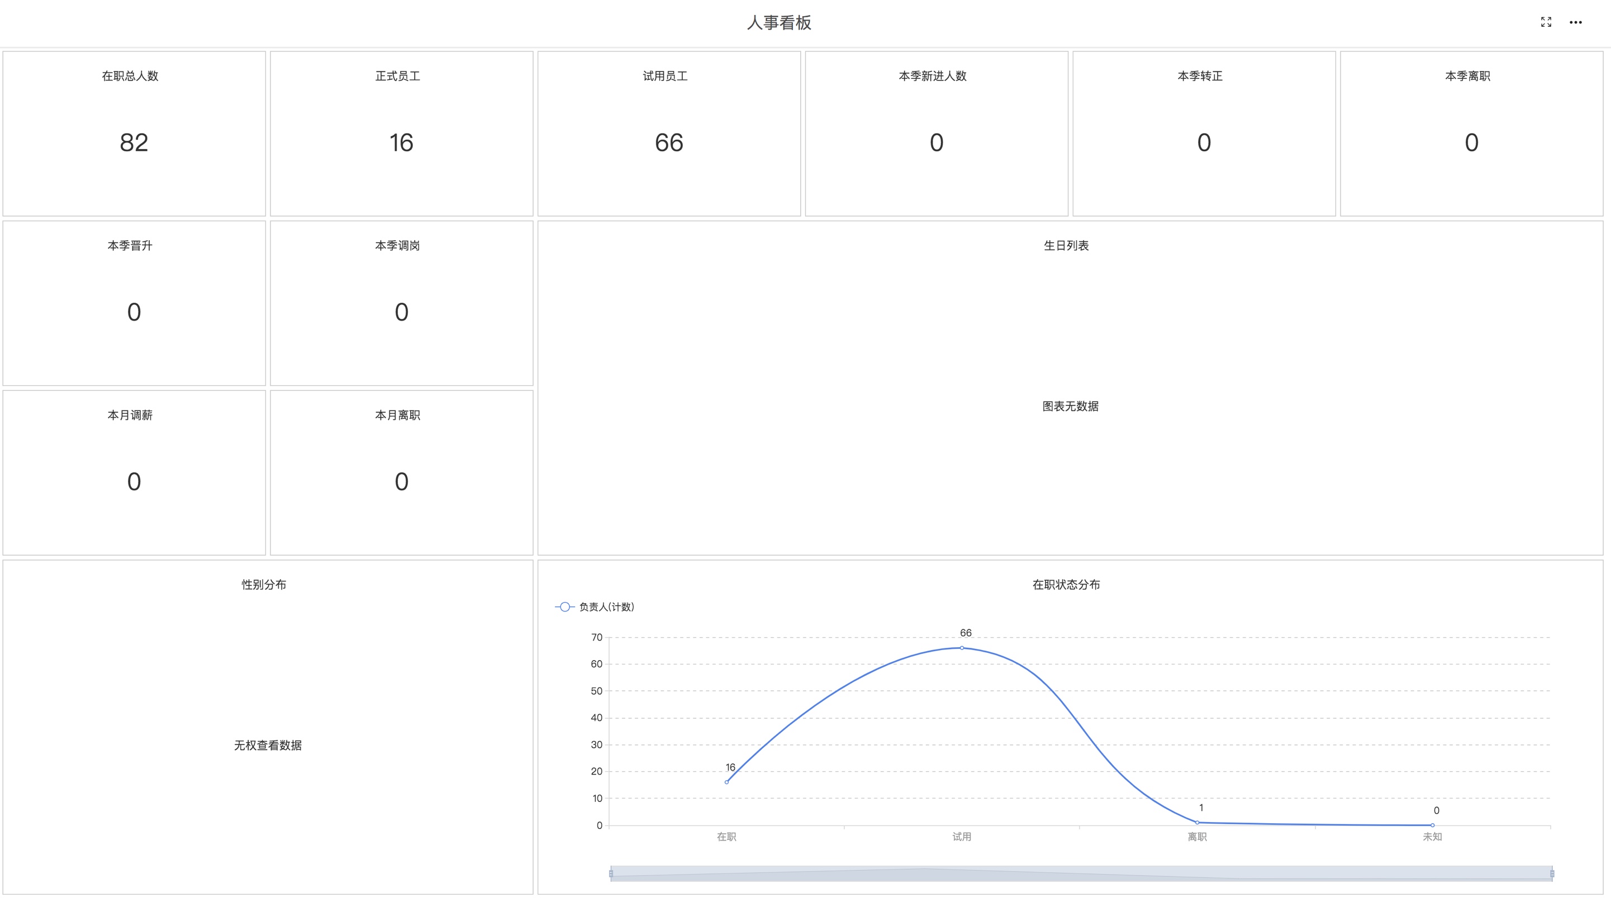Click the right handle of chart zoom slider
Viewport: 1611px width, 898px height.
[1552, 873]
